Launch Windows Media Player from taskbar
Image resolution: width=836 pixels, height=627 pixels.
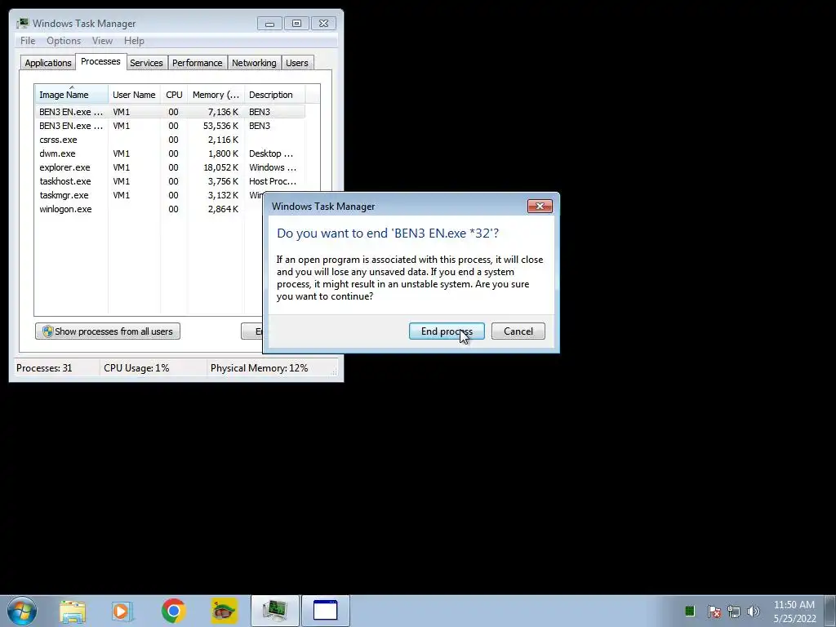point(122,611)
